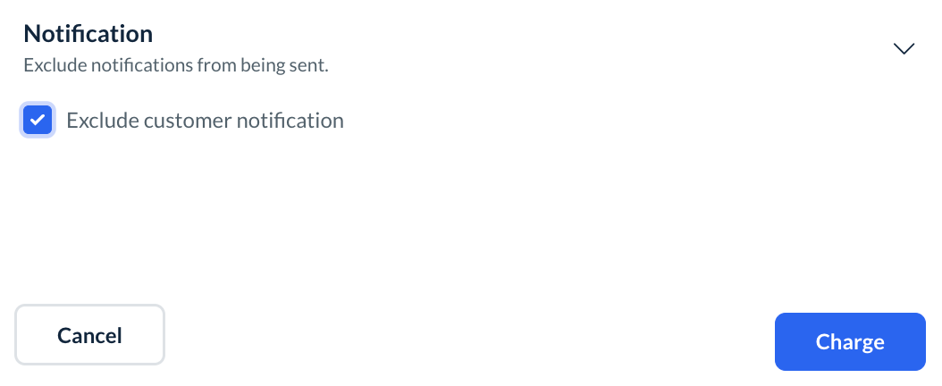The height and width of the screenshot is (386, 942).
Task: Disable the Exclude customer notification option
Action: coord(38,120)
